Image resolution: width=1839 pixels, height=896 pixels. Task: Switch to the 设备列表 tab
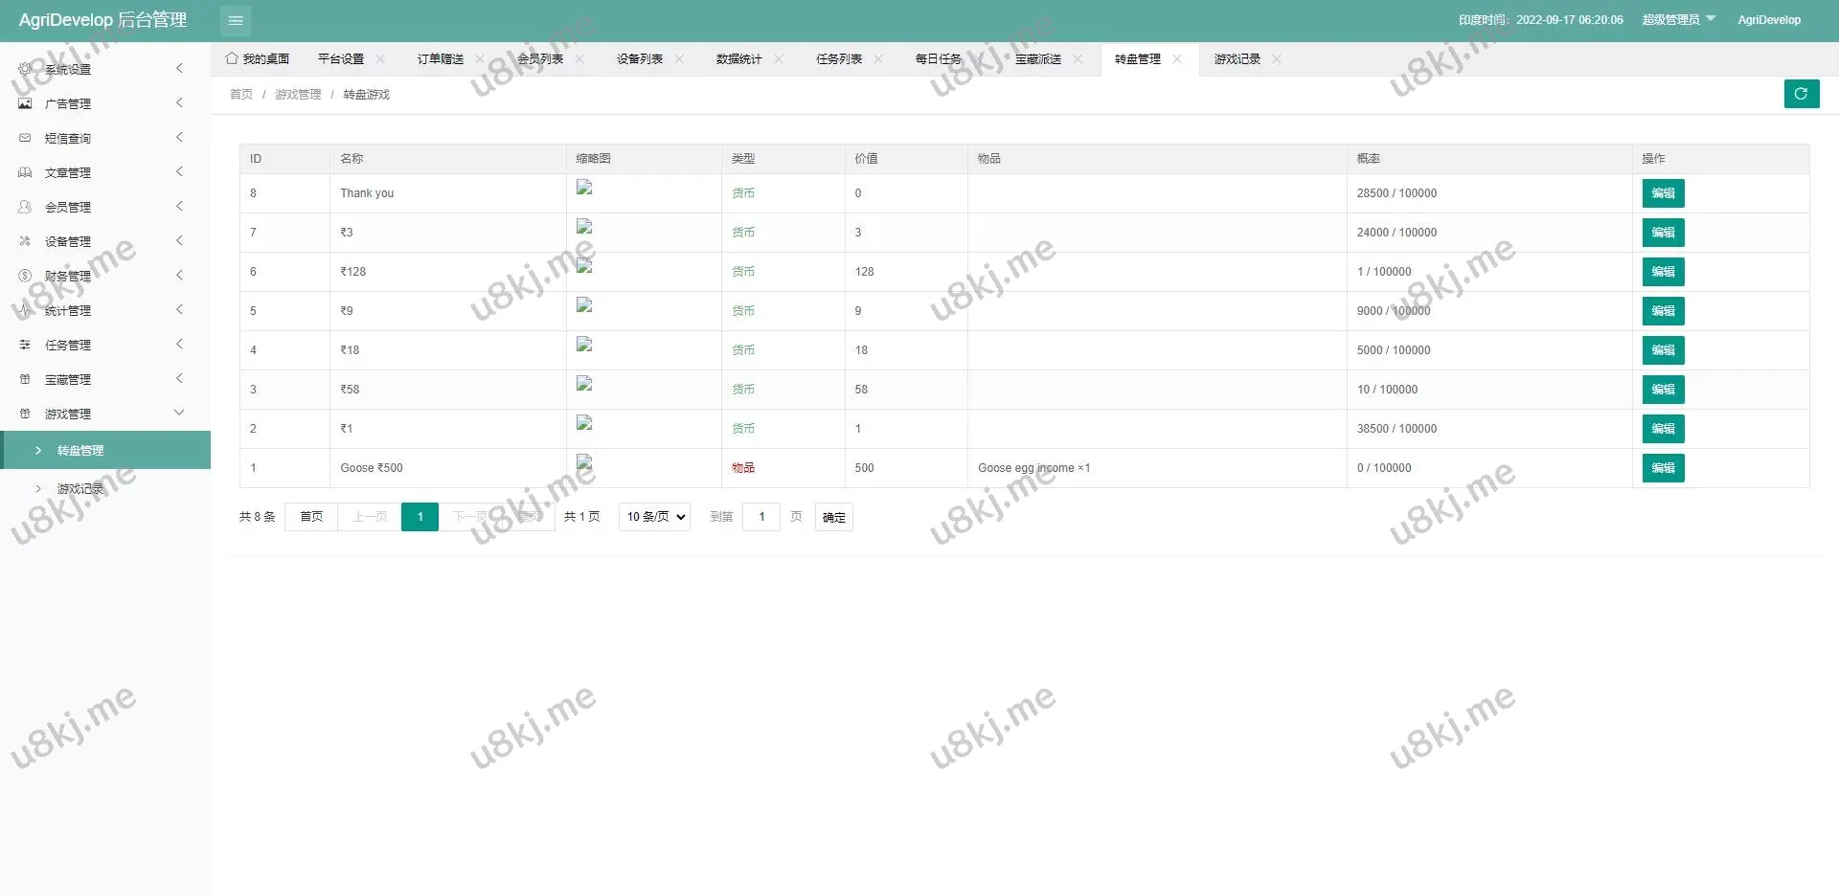point(639,59)
